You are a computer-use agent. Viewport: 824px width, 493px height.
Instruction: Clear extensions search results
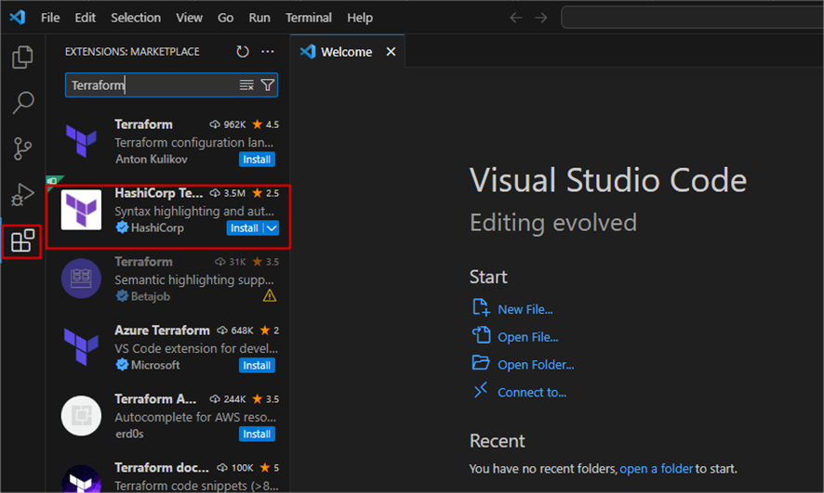[246, 85]
